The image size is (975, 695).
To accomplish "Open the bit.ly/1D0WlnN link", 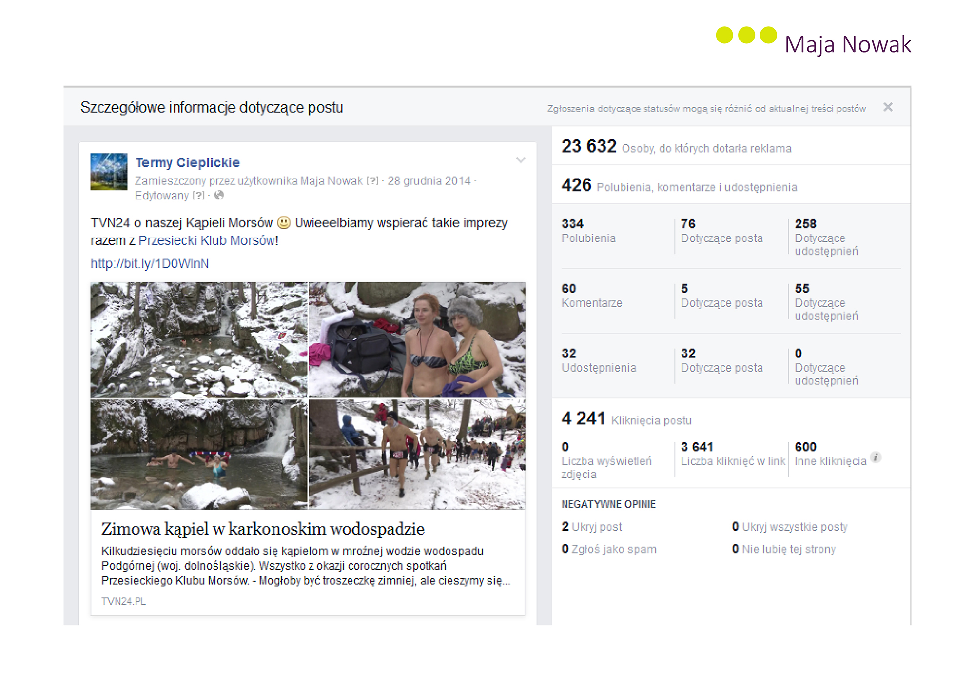I will [150, 263].
